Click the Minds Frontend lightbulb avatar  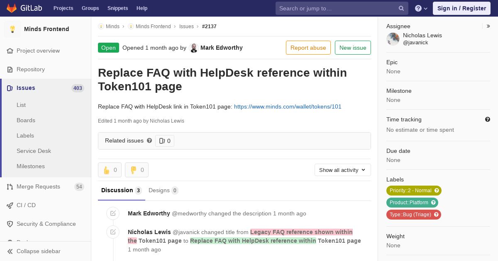pos(12,29)
